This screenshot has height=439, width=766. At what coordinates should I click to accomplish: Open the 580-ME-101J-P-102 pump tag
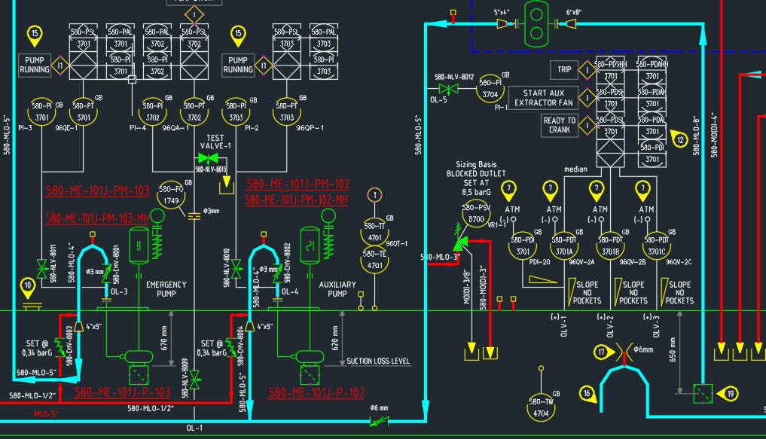click(316, 393)
